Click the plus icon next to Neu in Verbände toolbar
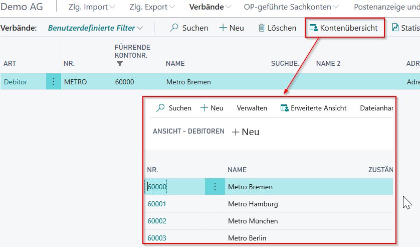The height and width of the screenshot is (247, 420). (223, 28)
